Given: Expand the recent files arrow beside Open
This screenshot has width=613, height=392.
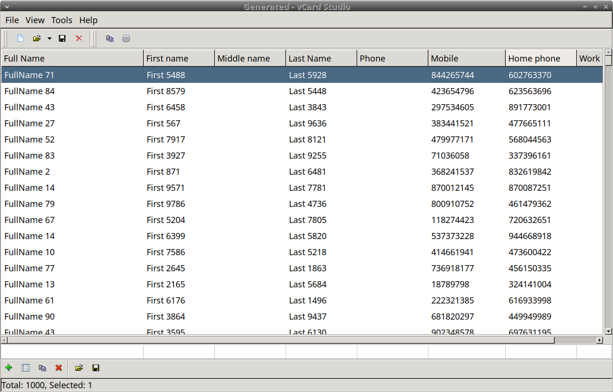Looking at the screenshot, I should 49,38.
